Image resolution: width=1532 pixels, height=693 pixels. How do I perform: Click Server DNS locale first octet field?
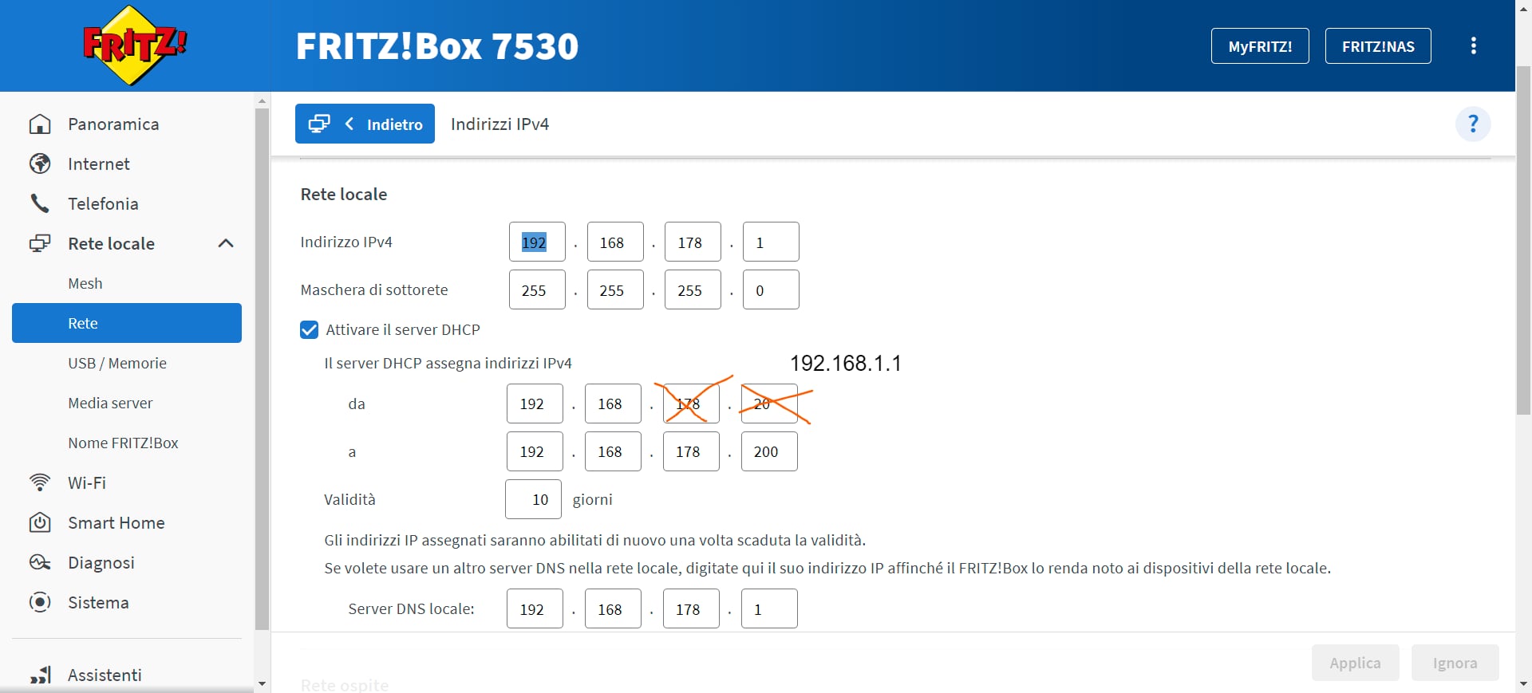tap(535, 608)
